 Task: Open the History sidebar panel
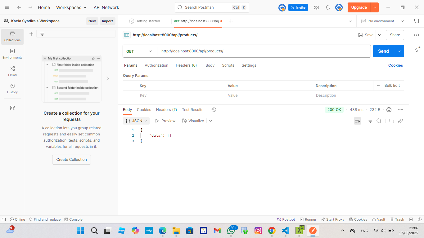coord(12,89)
